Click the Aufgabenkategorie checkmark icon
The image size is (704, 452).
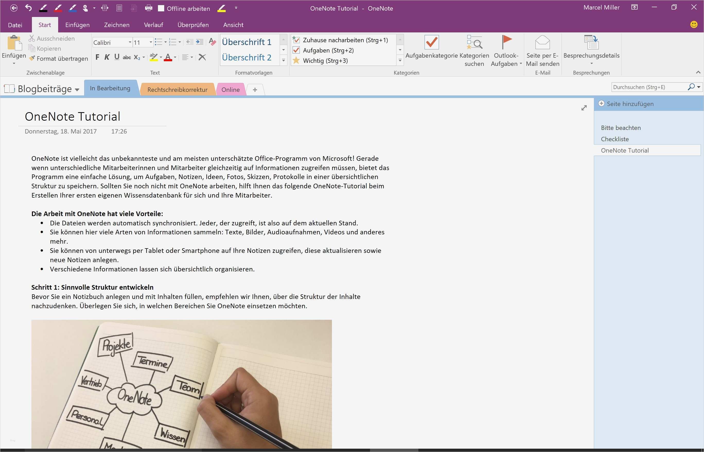coord(431,42)
